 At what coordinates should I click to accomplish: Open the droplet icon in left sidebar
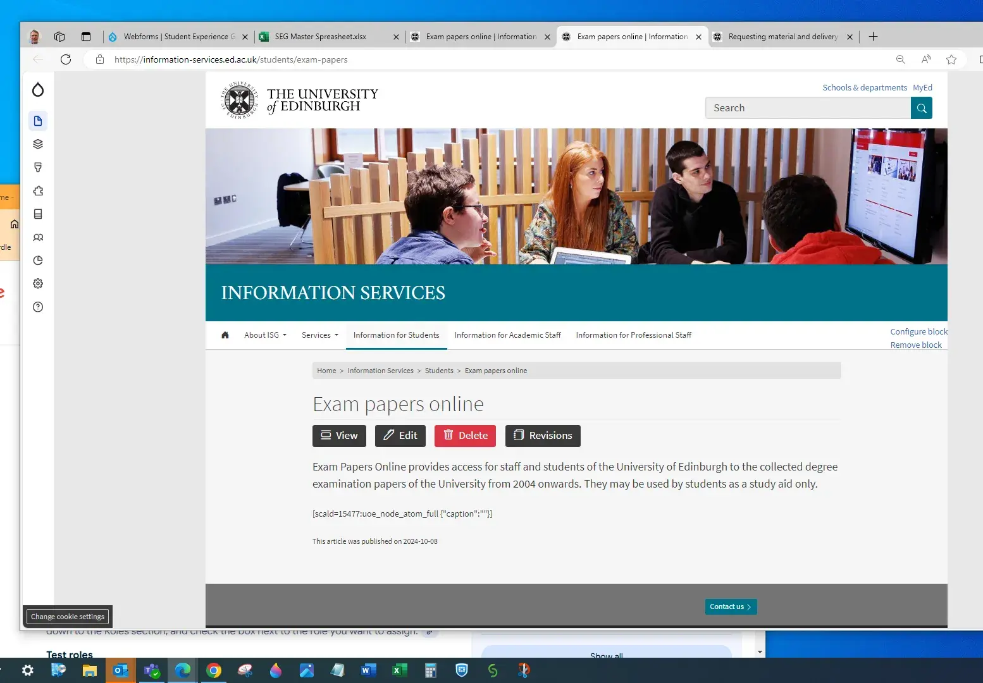[38, 90]
